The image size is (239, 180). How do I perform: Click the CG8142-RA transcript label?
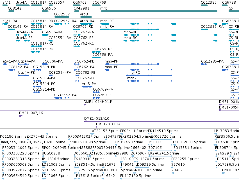pos(18,26)
